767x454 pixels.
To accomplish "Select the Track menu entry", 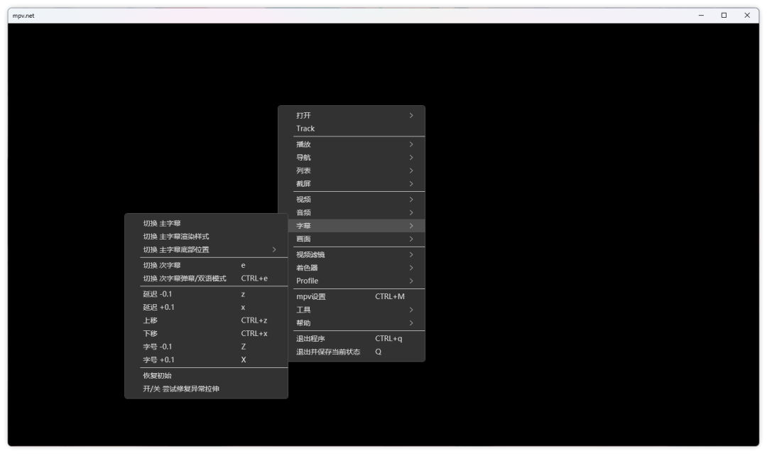I will 305,129.
